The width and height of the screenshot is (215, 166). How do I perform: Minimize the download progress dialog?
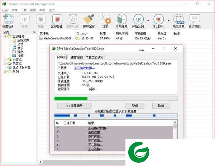pyautogui.click(x=153, y=48)
